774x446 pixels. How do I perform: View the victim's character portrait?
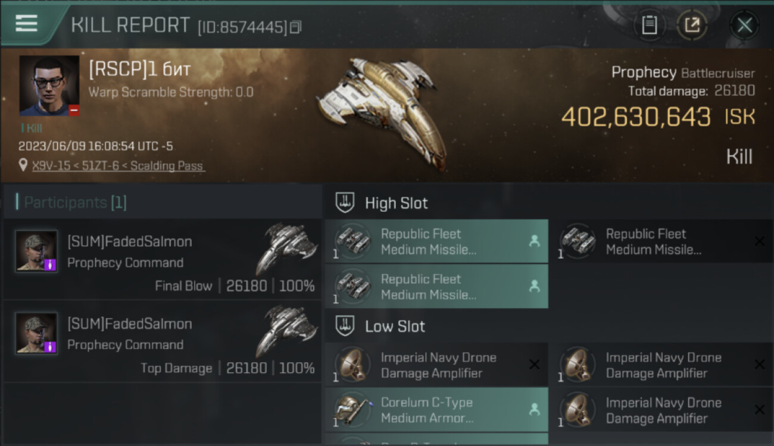point(49,86)
